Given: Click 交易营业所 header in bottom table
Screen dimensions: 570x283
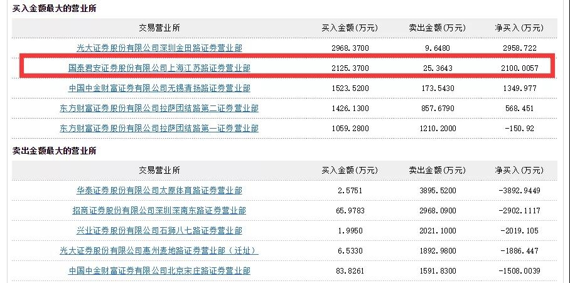Looking at the screenshot, I should 159,170.
